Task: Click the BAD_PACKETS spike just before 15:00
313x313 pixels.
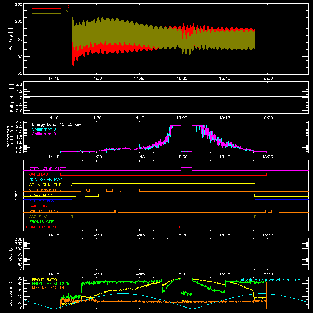Action: click(179, 227)
